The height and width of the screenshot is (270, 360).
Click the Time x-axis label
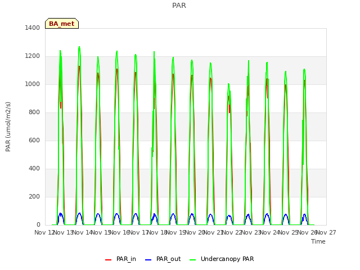[x=318, y=241]
